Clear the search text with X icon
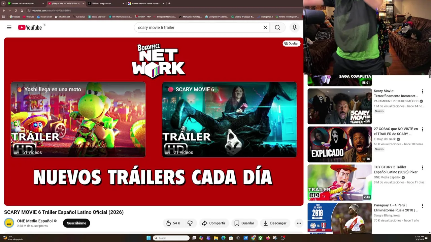 click(265, 28)
